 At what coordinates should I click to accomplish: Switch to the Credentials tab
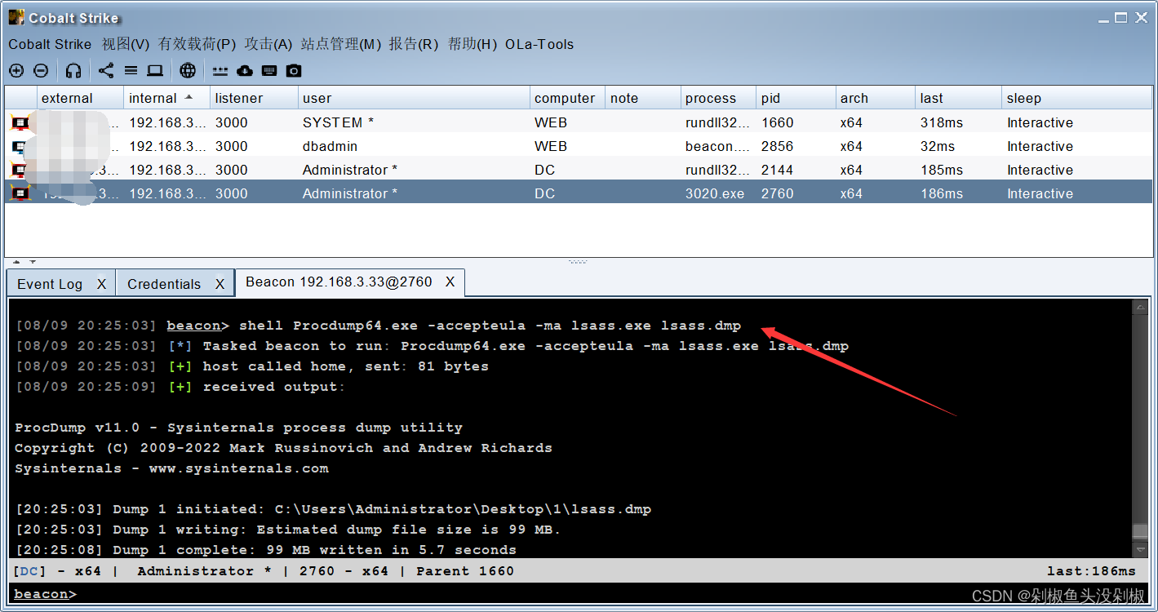click(164, 284)
